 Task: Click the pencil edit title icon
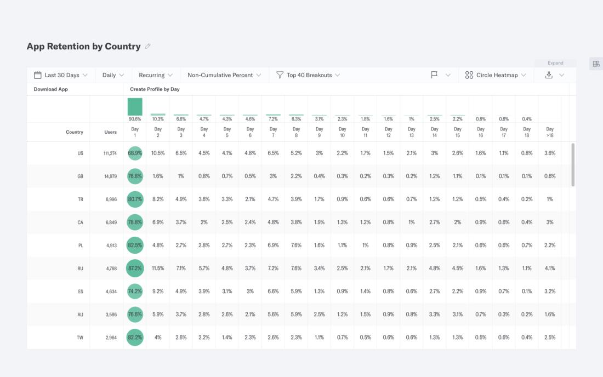coord(147,47)
